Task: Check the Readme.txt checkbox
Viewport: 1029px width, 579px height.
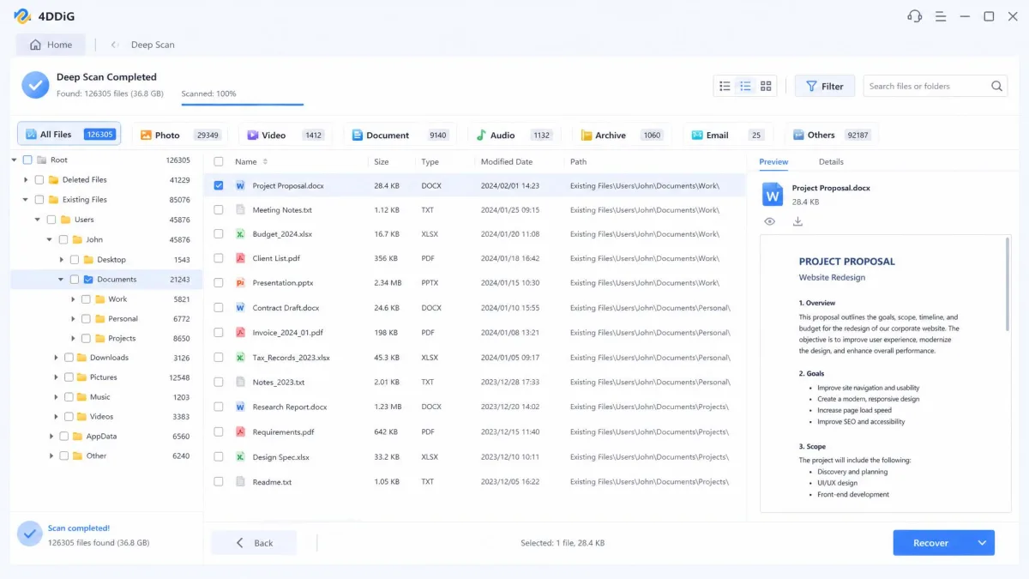Action: (219, 481)
